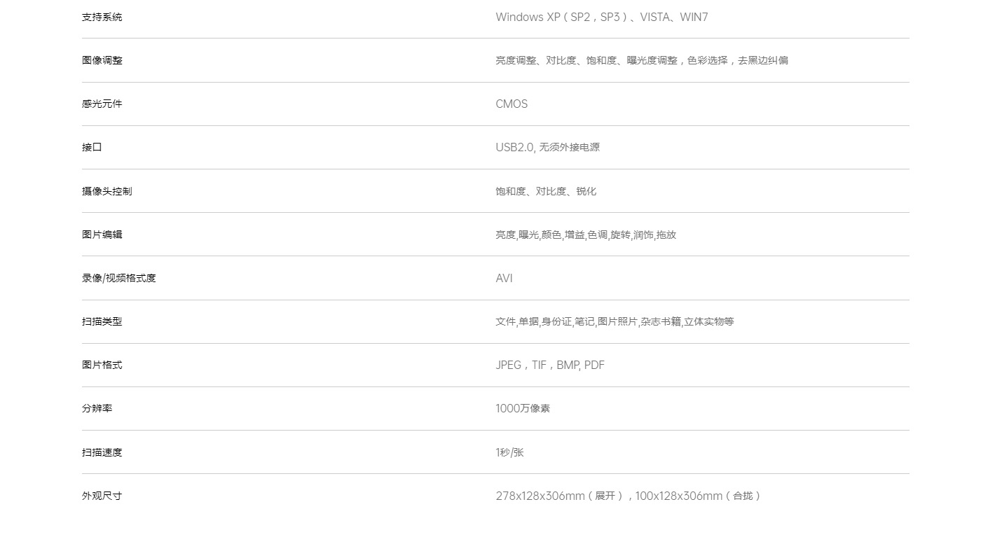Image resolution: width=981 pixels, height=544 pixels.
Task: Click the 1秒/张 scan speed value
Action: pyautogui.click(x=509, y=452)
